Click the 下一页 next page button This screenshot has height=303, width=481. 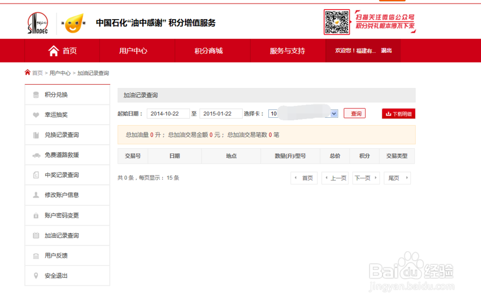[366, 178]
